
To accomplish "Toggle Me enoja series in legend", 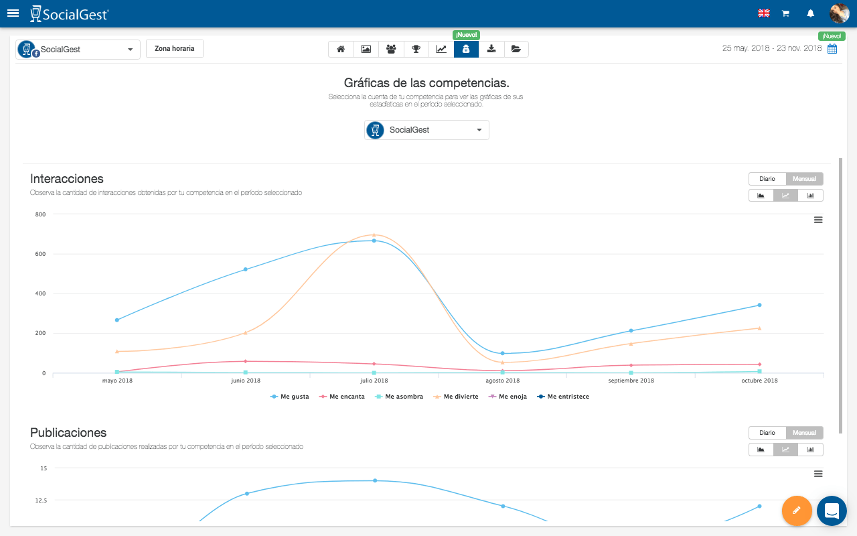I will 508,397.
